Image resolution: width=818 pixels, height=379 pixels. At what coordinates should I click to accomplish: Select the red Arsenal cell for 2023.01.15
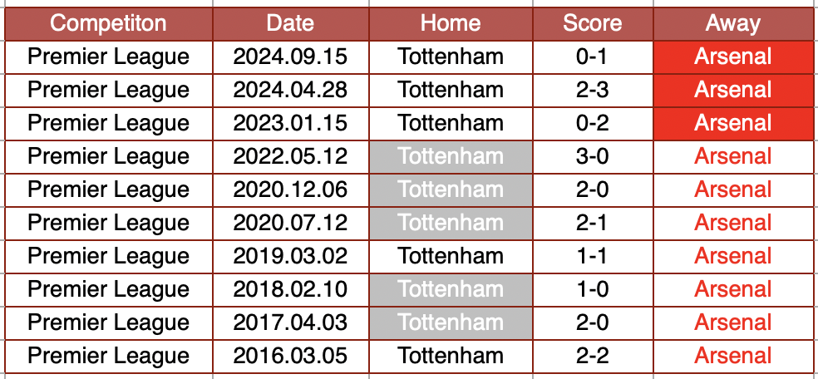point(732,123)
